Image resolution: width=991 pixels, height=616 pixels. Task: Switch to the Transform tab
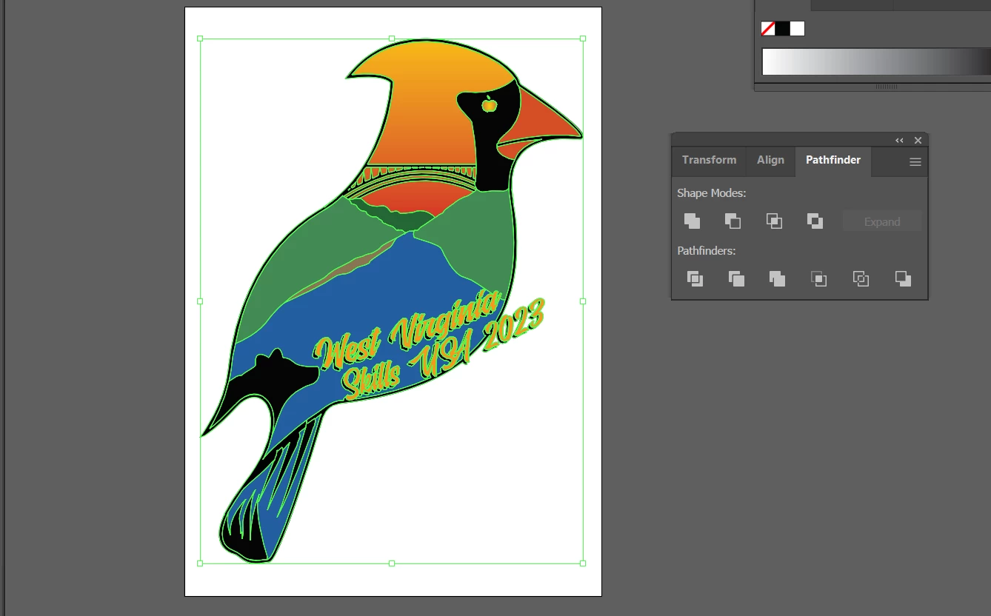pyautogui.click(x=709, y=160)
